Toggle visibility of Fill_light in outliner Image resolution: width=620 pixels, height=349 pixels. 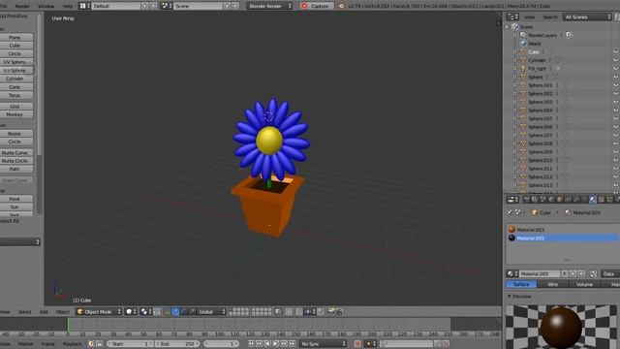pyautogui.click(x=616, y=69)
